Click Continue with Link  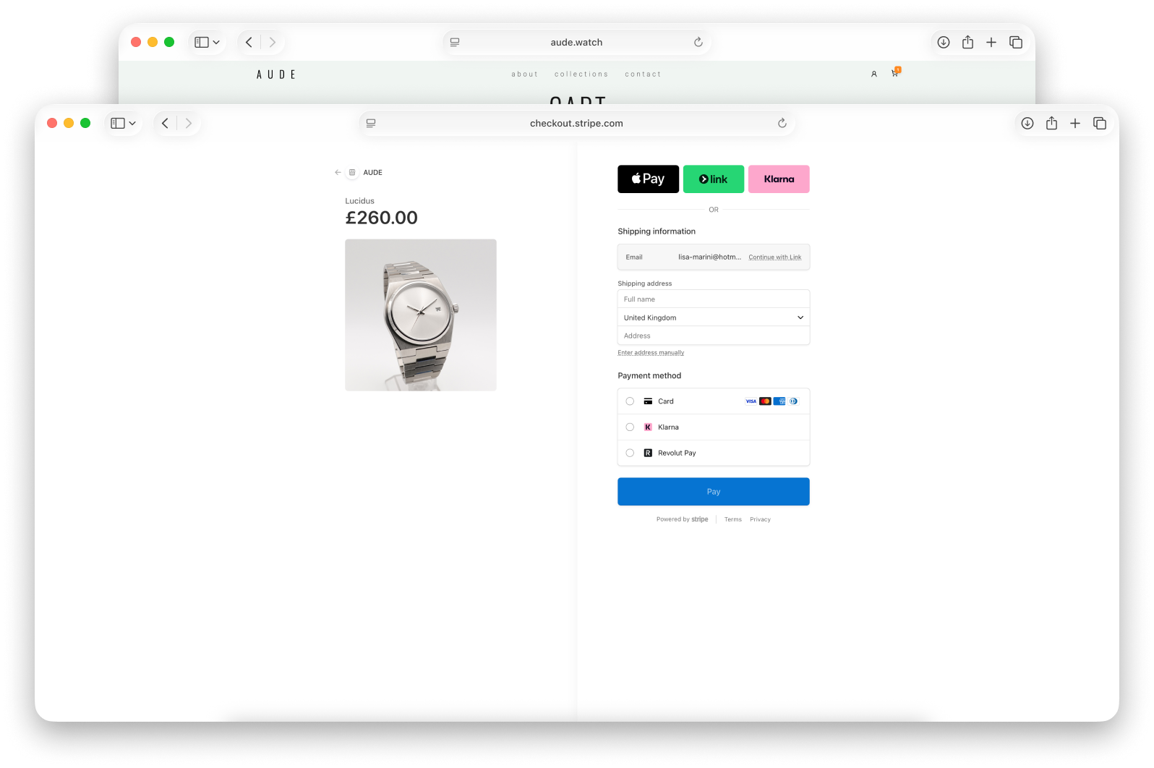774,257
